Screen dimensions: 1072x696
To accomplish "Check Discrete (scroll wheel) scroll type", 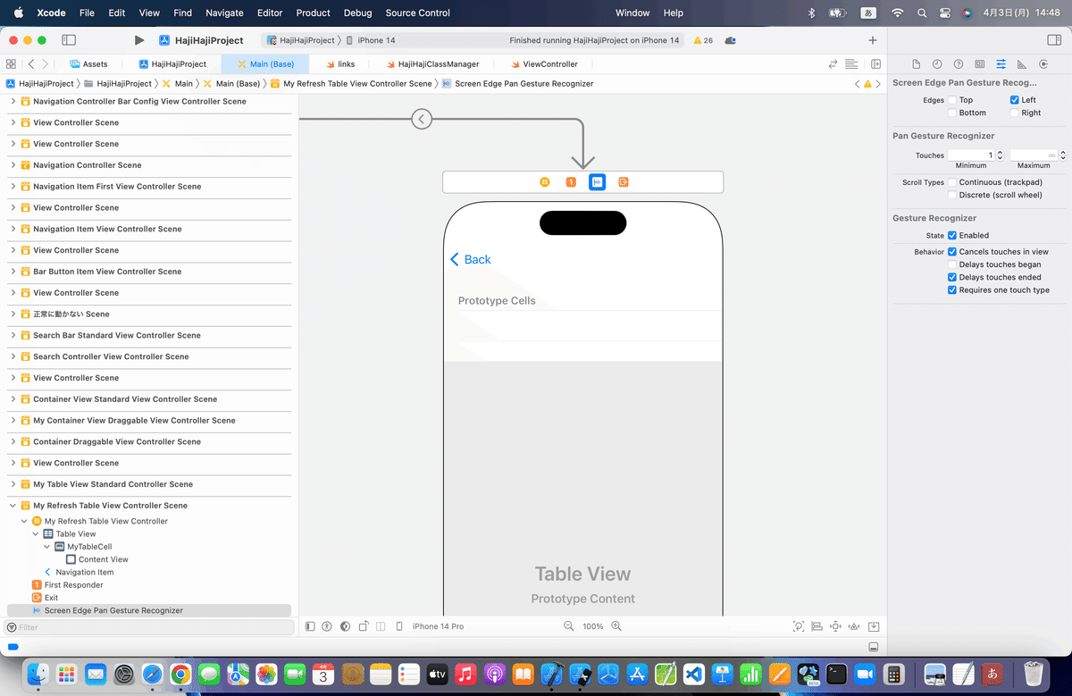I will click(952, 195).
